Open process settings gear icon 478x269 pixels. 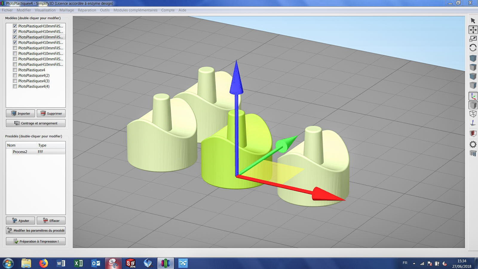coord(473,144)
